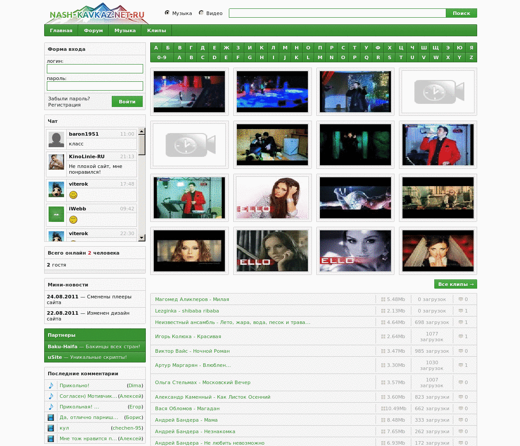Open the "Клипы" menu tab
Viewport: 520px width, 446px height.
point(156,30)
